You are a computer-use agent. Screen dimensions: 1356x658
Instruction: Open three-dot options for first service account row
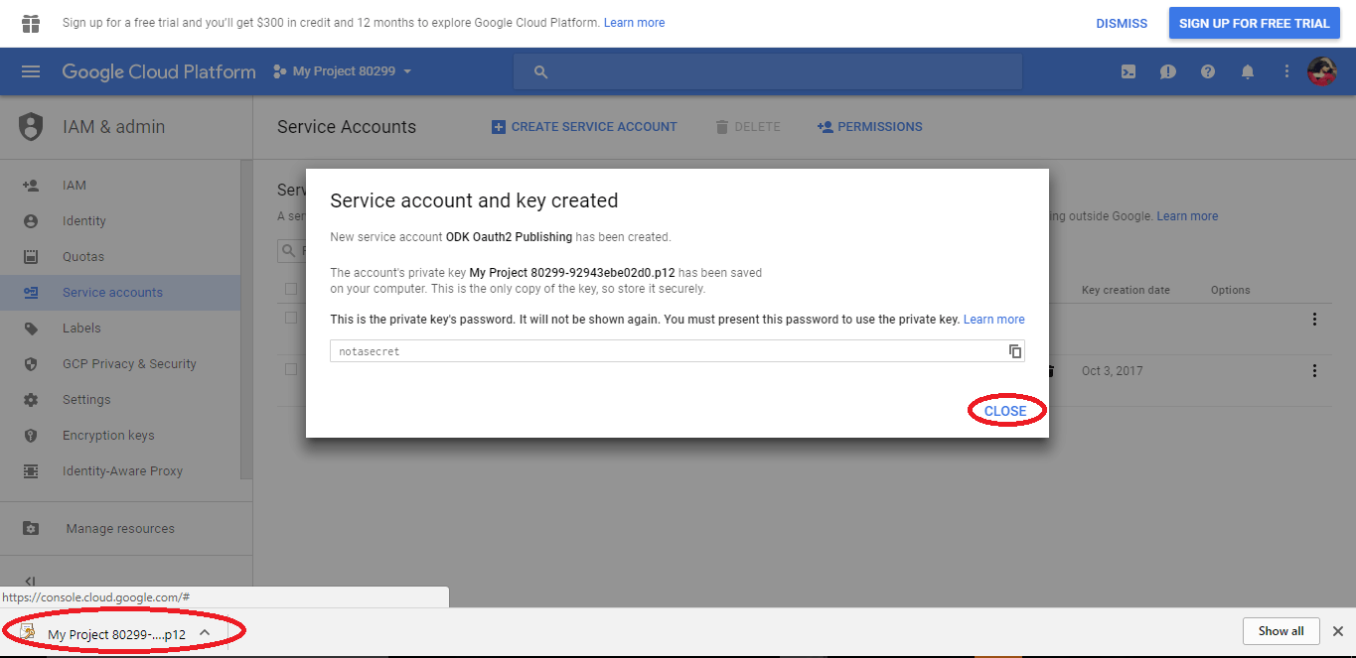click(1314, 320)
